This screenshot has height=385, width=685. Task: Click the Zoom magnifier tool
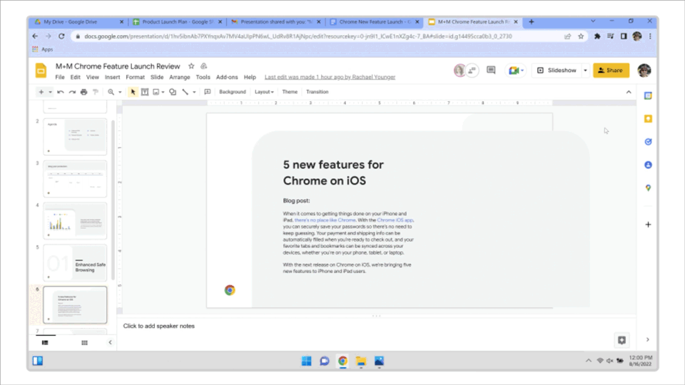coord(111,92)
